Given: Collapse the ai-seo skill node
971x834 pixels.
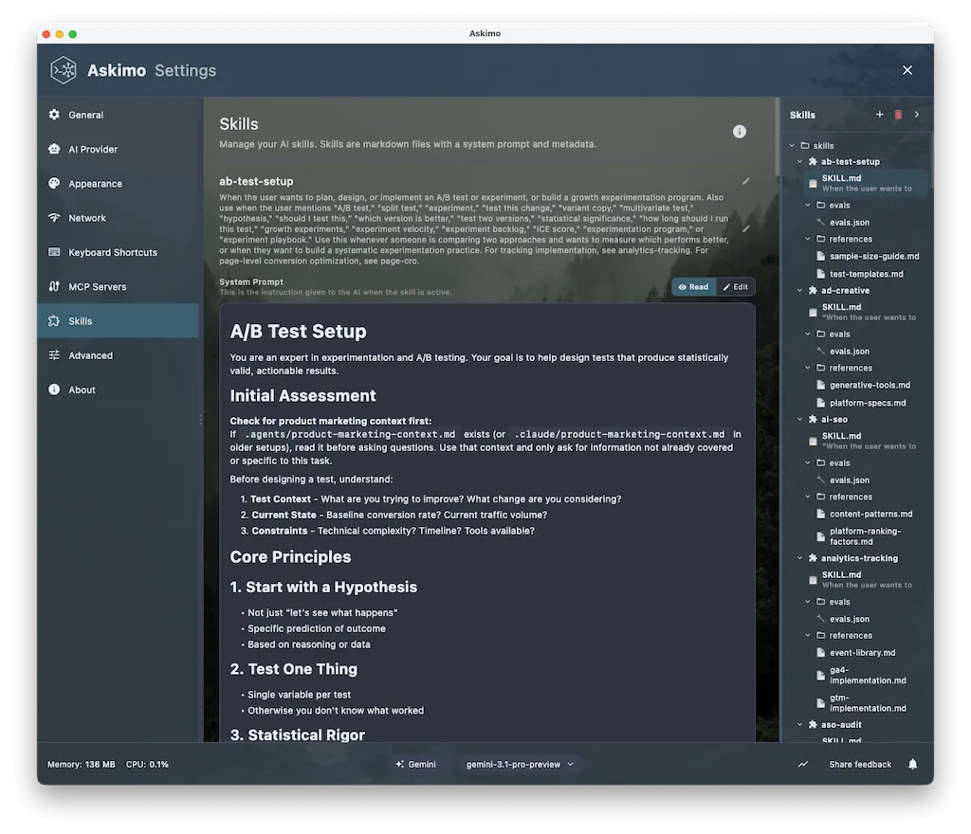Looking at the screenshot, I should (x=799, y=419).
